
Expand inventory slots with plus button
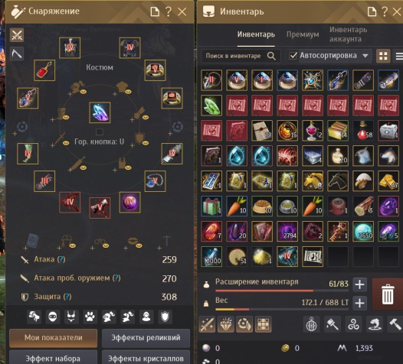pos(359,284)
